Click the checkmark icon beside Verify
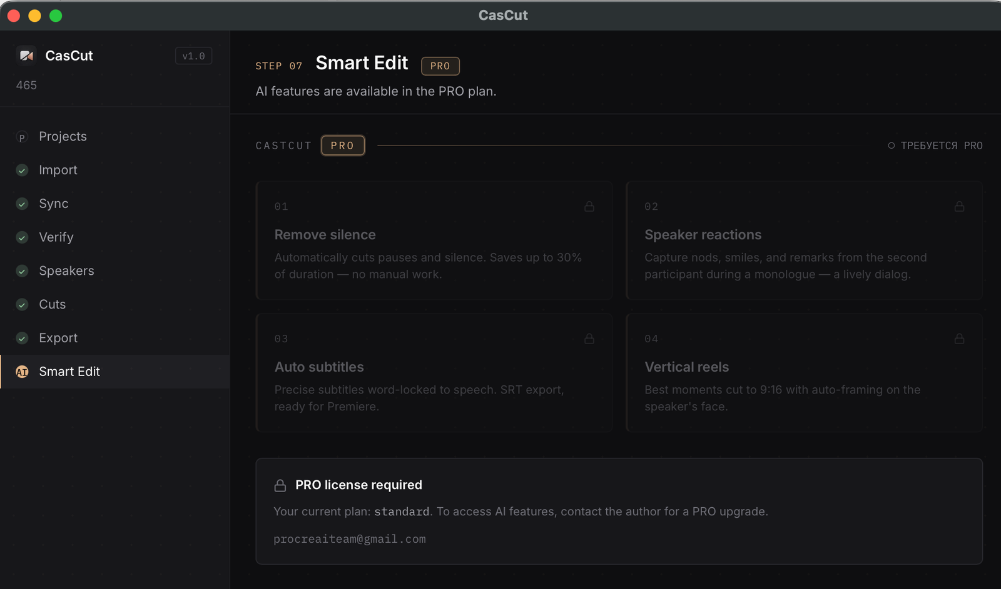This screenshot has width=1001, height=589. [x=22, y=237]
